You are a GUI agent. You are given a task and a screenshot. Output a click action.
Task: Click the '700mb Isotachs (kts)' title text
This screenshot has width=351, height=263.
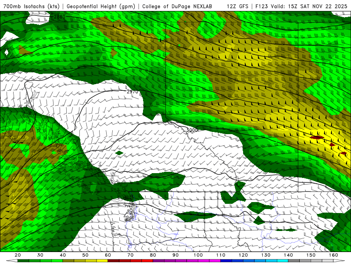click(x=31, y=6)
